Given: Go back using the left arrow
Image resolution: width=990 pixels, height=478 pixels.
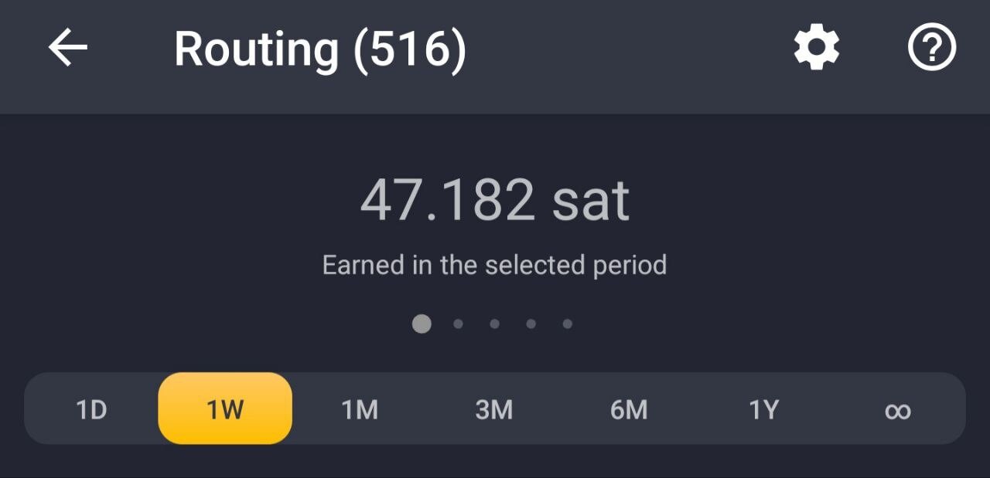Looking at the screenshot, I should (x=68, y=49).
